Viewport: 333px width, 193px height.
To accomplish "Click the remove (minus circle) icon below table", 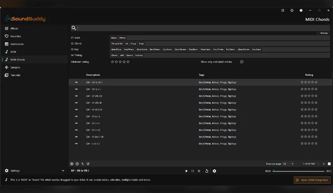I will 77,163.
